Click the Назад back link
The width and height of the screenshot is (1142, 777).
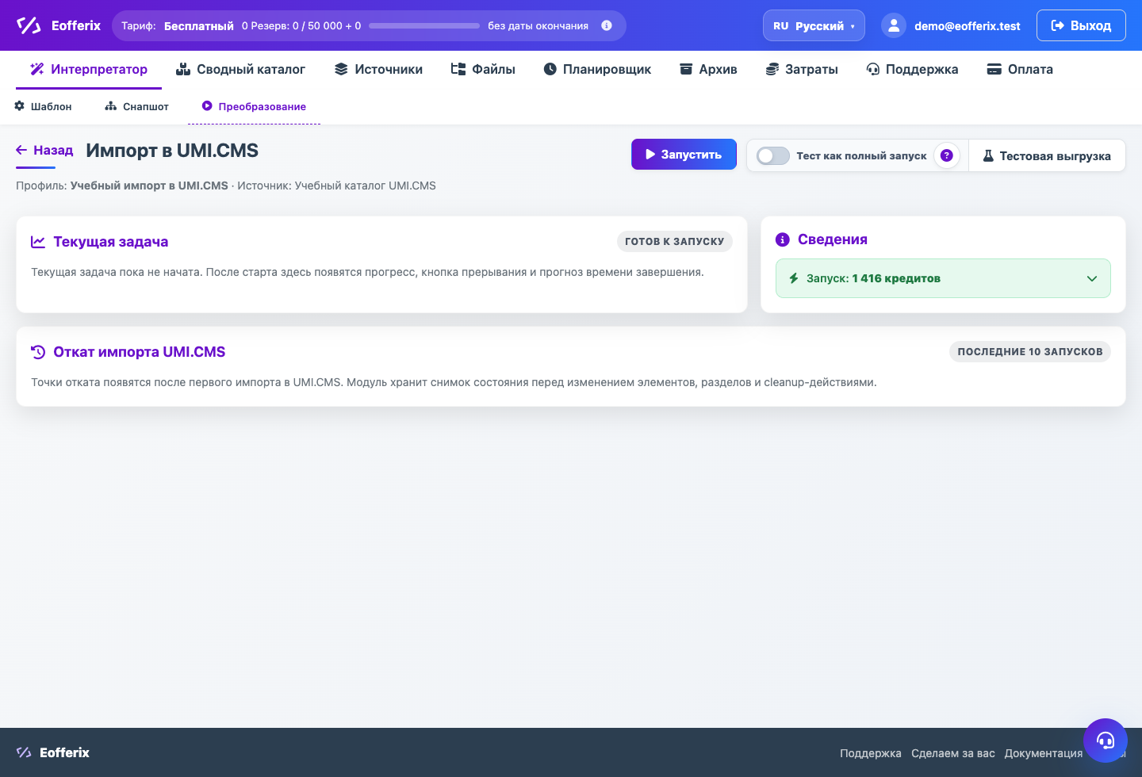tap(44, 150)
